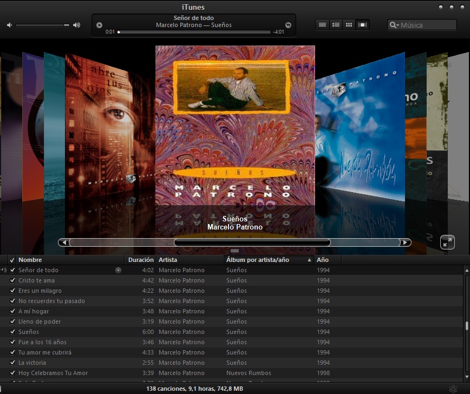Image resolution: width=470 pixels, height=394 pixels.
Task: Click the Señor de todo display title
Action: (x=194, y=18)
